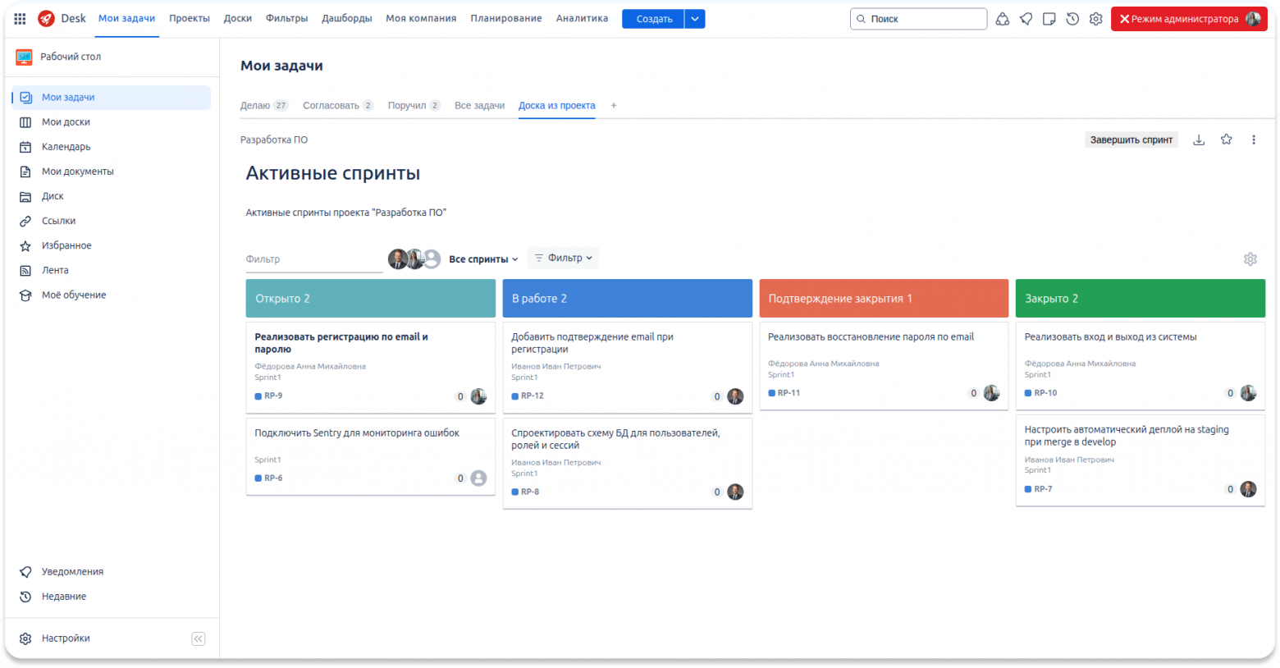Open the bell notifications icon in the header
1280x668 pixels.
(1026, 19)
